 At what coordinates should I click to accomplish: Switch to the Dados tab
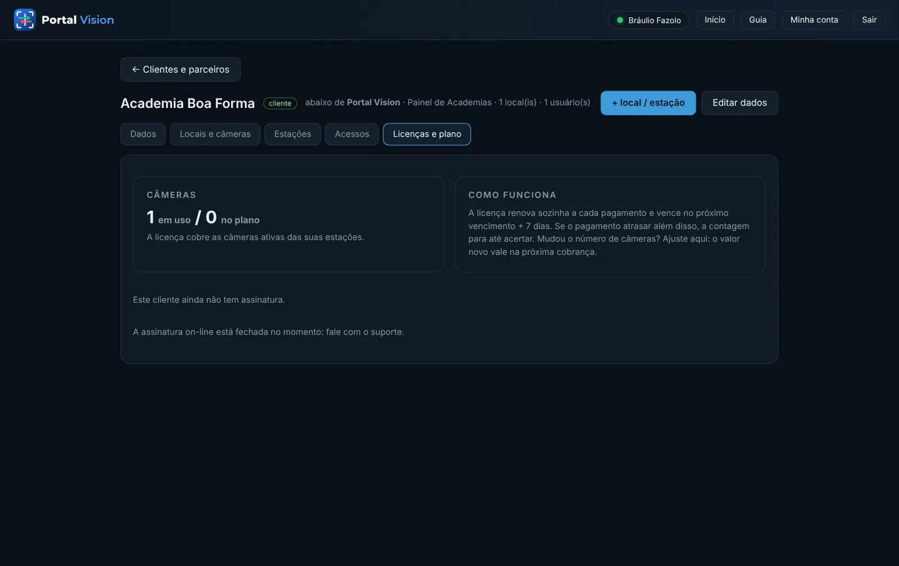(143, 134)
